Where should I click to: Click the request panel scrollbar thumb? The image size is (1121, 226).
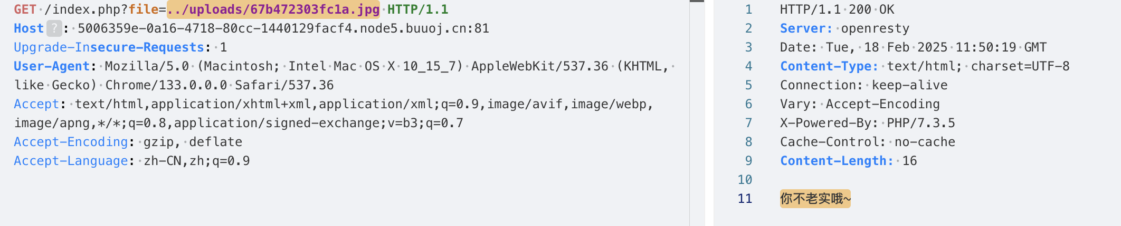[x=697, y=1]
